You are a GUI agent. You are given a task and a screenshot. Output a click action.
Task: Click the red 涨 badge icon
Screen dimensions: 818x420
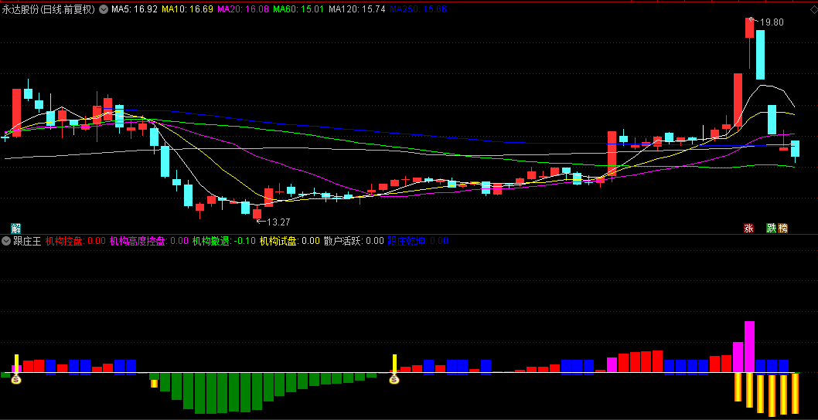click(x=748, y=228)
